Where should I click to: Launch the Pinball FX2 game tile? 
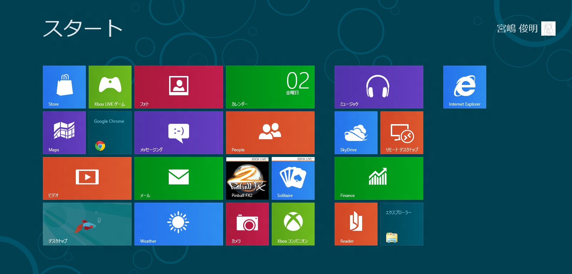point(247,178)
